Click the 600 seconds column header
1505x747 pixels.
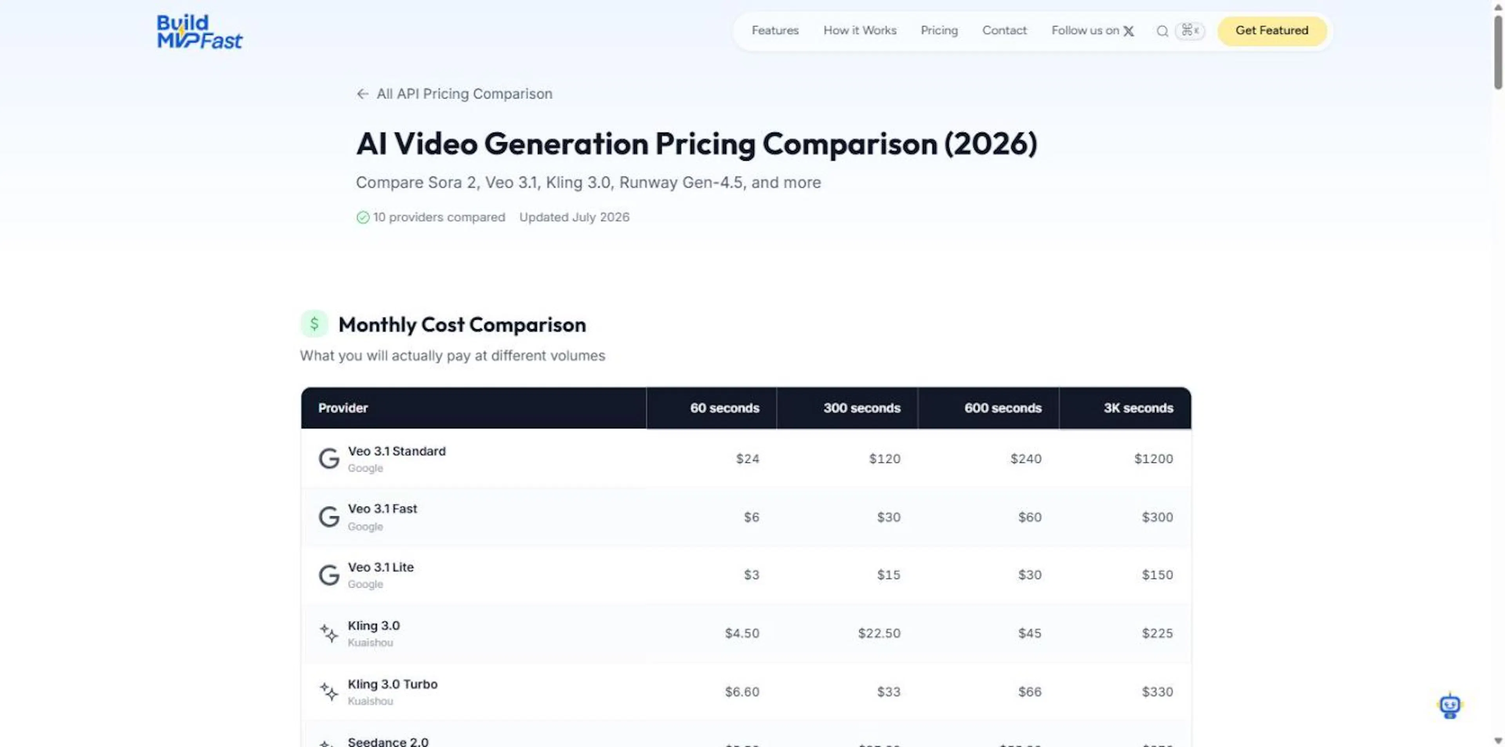tap(988, 408)
